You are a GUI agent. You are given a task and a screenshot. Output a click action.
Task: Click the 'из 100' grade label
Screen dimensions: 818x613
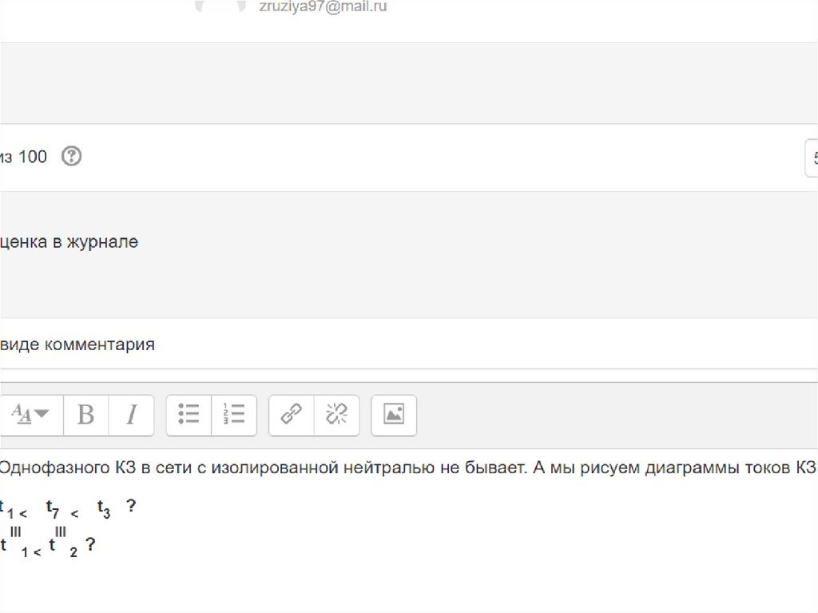click(x=24, y=157)
